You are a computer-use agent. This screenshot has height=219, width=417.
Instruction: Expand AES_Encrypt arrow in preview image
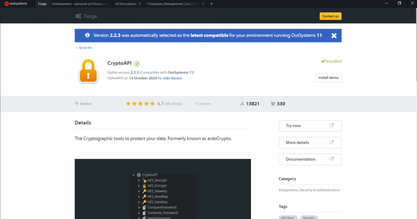click(139, 186)
